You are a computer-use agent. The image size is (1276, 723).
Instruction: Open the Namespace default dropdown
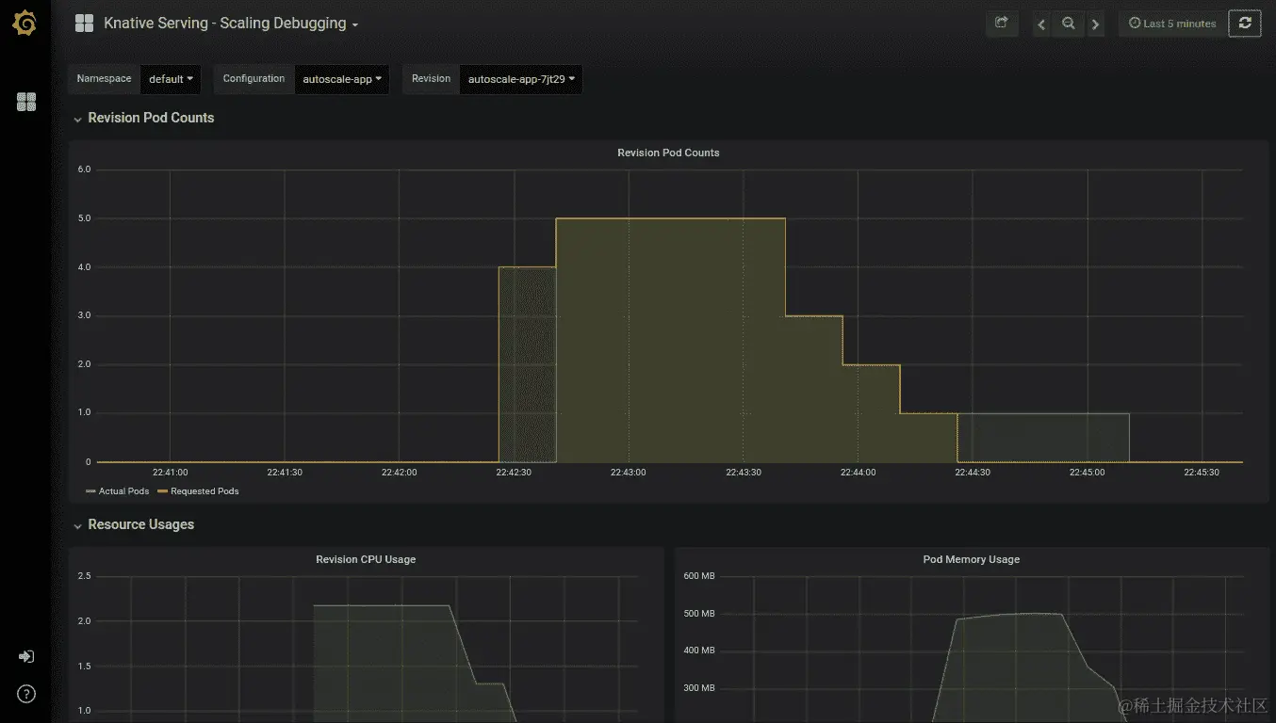tap(171, 79)
